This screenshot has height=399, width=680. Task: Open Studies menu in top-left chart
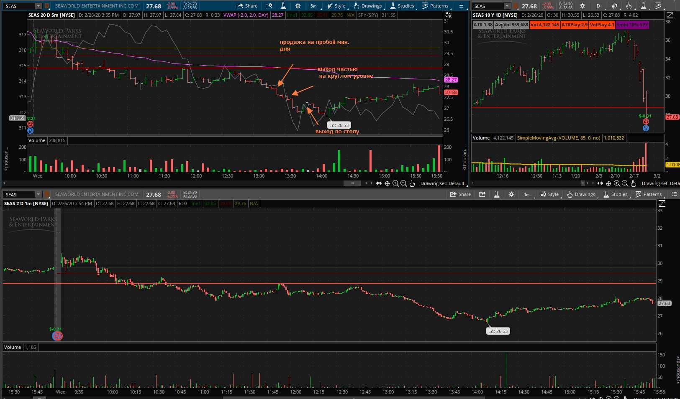(402, 6)
